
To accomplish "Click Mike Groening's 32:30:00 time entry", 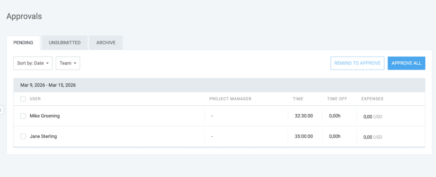I will click(304, 116).
